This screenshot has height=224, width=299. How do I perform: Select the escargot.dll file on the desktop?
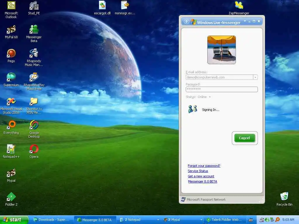(x=102, y=8)
